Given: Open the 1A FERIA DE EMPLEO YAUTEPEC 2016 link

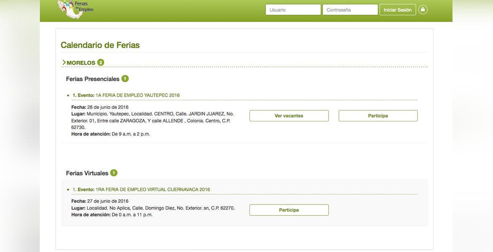Looking at the screenshot, I should pyautogui.click(x=137, y=95).
